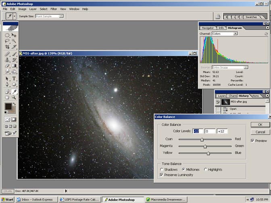
Task: Uncheck the Preview checkbox
Action: [253, 141]
